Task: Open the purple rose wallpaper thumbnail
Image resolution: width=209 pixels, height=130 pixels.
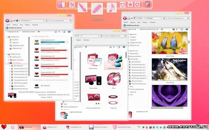Action: (170, 96)
